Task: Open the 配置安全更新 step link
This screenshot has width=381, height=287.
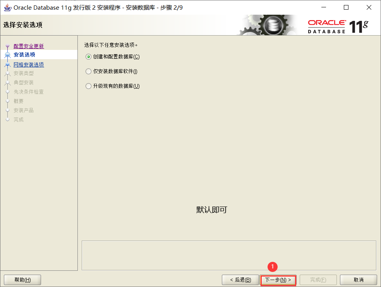Action: click(x=29, y=46)
